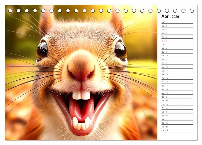Select the 'Mi 1' date row
Screen dimensions: 202x145
click(x=177, y=22)
